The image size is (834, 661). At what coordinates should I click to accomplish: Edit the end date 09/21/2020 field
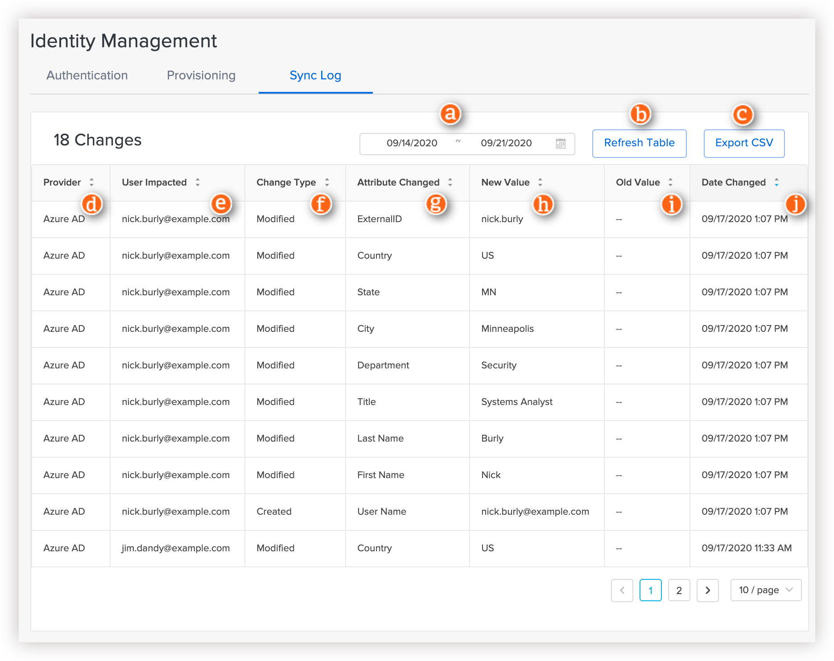[506, 143]
